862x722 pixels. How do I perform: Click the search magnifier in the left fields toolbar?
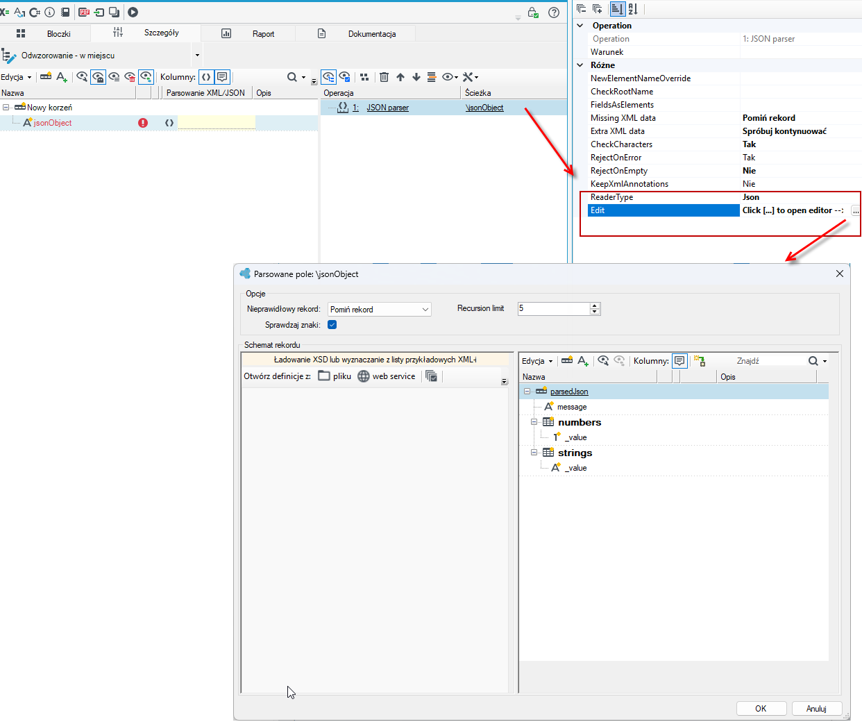click(x=292, y=77)
